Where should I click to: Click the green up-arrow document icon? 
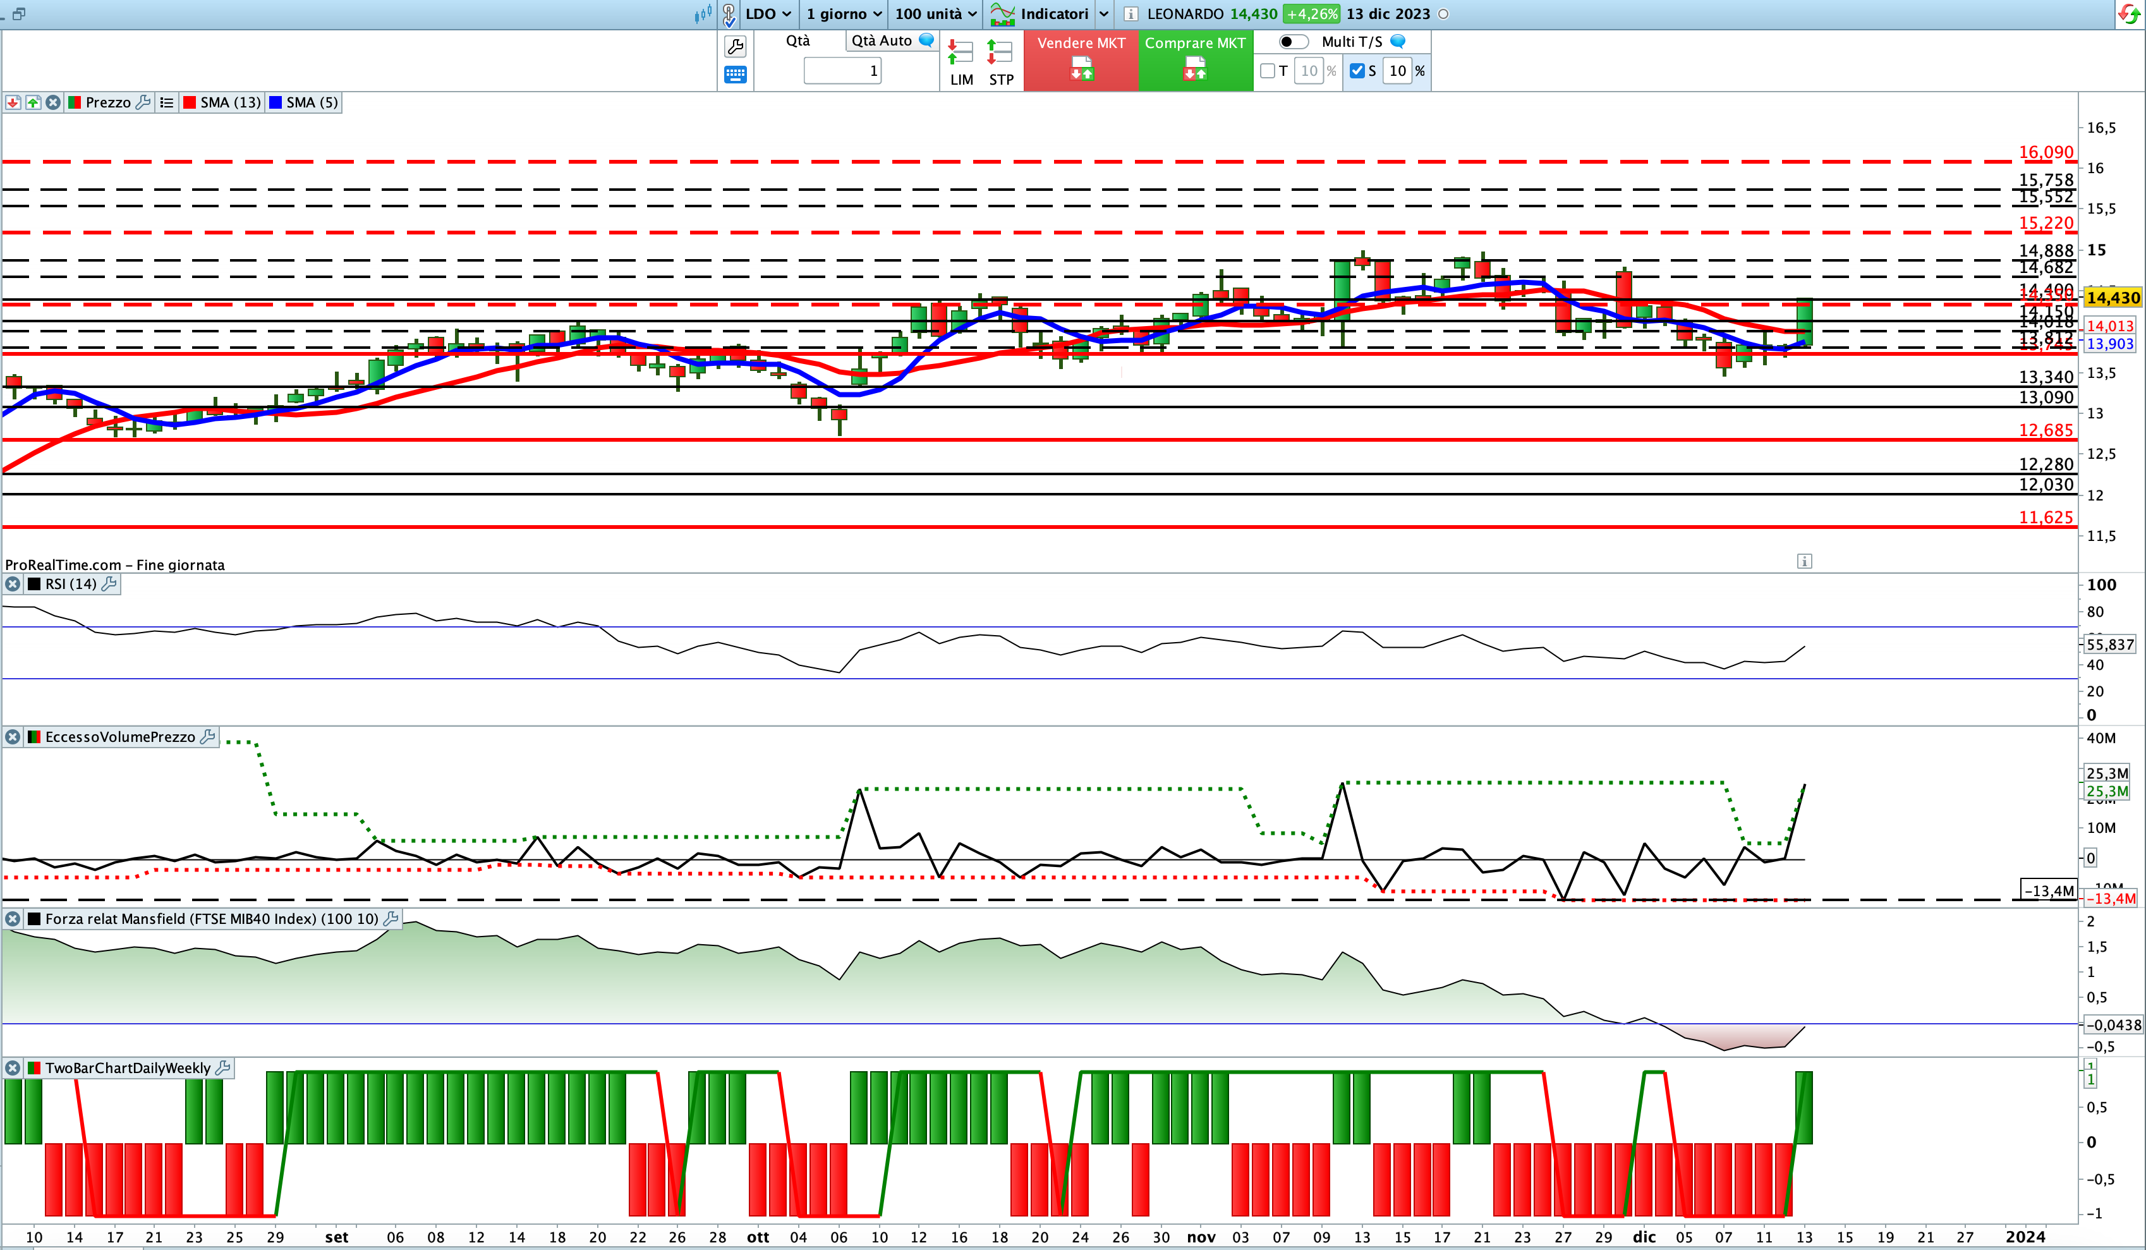click(x=33, y=102)
